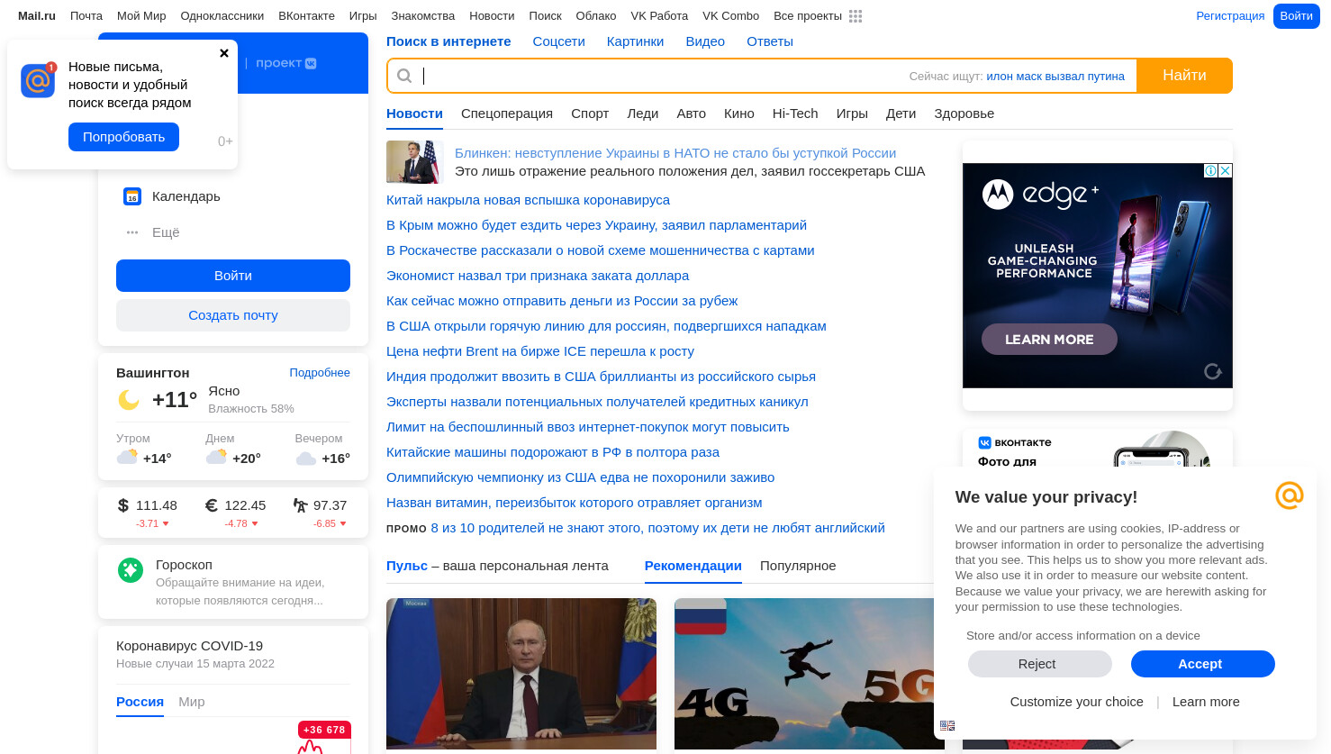
Task: Click LEARN MORE in Motorola ad
Action: (1049, 340)
